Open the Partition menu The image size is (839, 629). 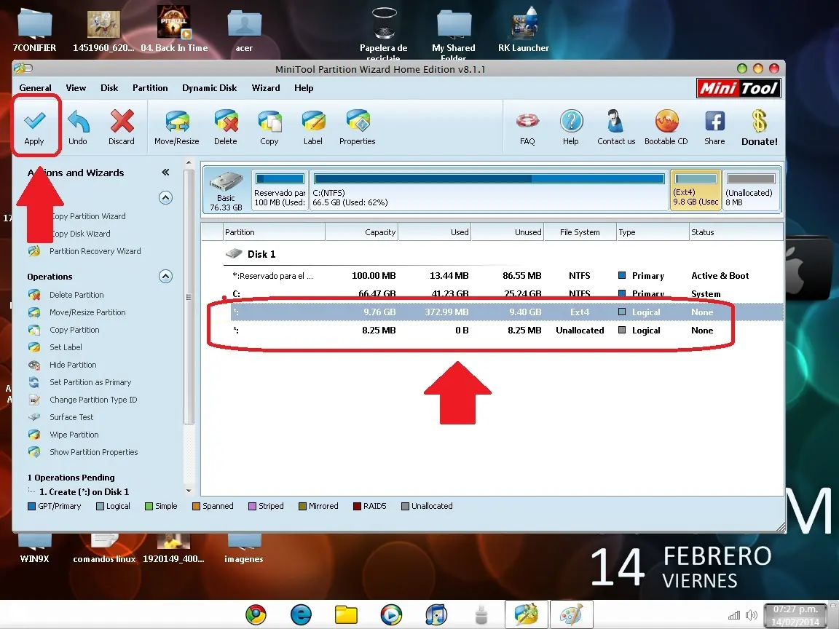pyautogui.click(x=150, y=87)
